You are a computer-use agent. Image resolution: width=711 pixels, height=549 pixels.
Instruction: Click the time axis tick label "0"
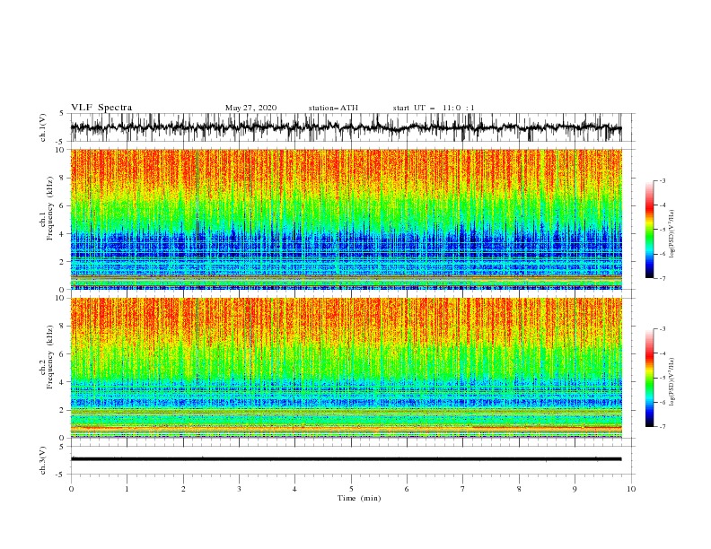tap(71, 489)
